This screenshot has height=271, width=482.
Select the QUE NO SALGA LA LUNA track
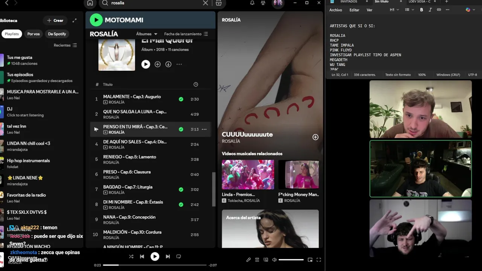coord(151,114)
